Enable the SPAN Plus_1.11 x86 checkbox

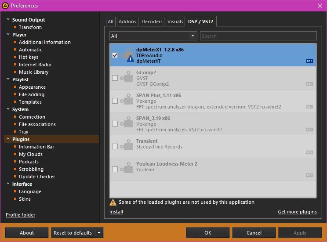click(115, 101)
